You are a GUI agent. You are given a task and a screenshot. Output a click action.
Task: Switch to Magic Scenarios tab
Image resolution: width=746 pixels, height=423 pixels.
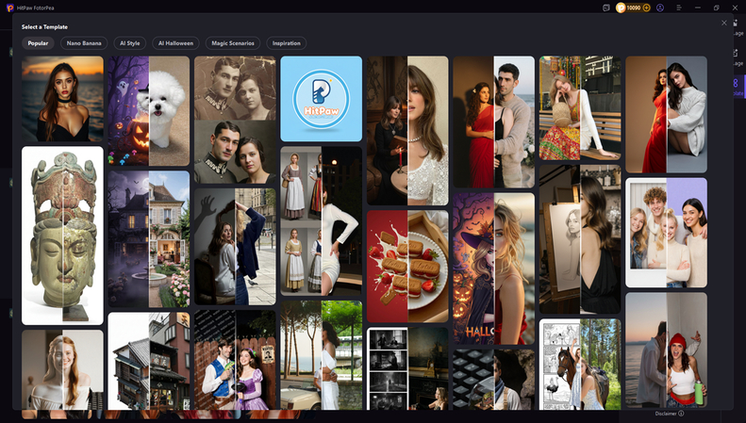click(x=233, y=43)
